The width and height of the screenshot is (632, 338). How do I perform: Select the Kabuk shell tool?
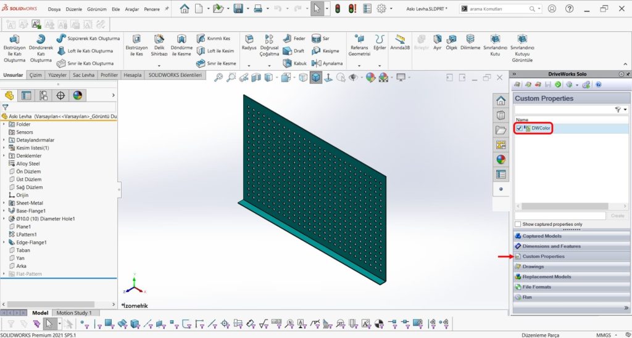point(294,63)
